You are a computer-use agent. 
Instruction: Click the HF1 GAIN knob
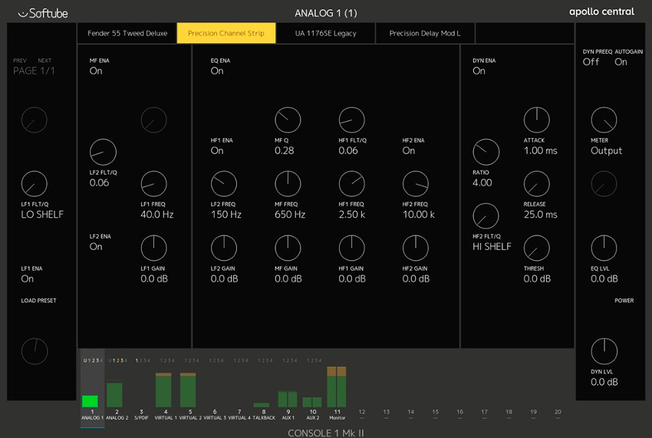pyautogui.click(x=352, y=248)
